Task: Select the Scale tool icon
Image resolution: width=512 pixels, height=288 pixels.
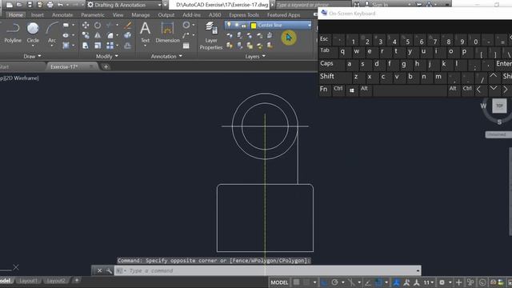Action: click(x=98, y=46)
